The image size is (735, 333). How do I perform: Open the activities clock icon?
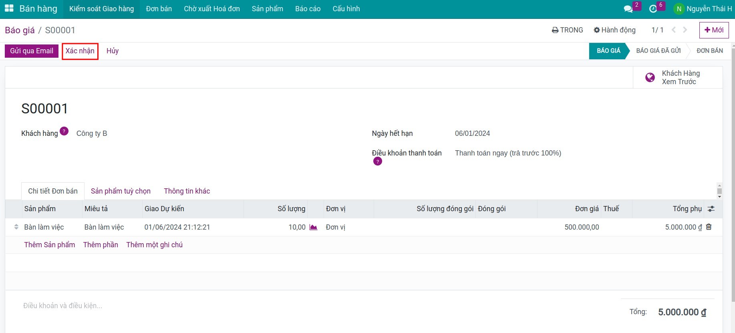tap(653, 9)
